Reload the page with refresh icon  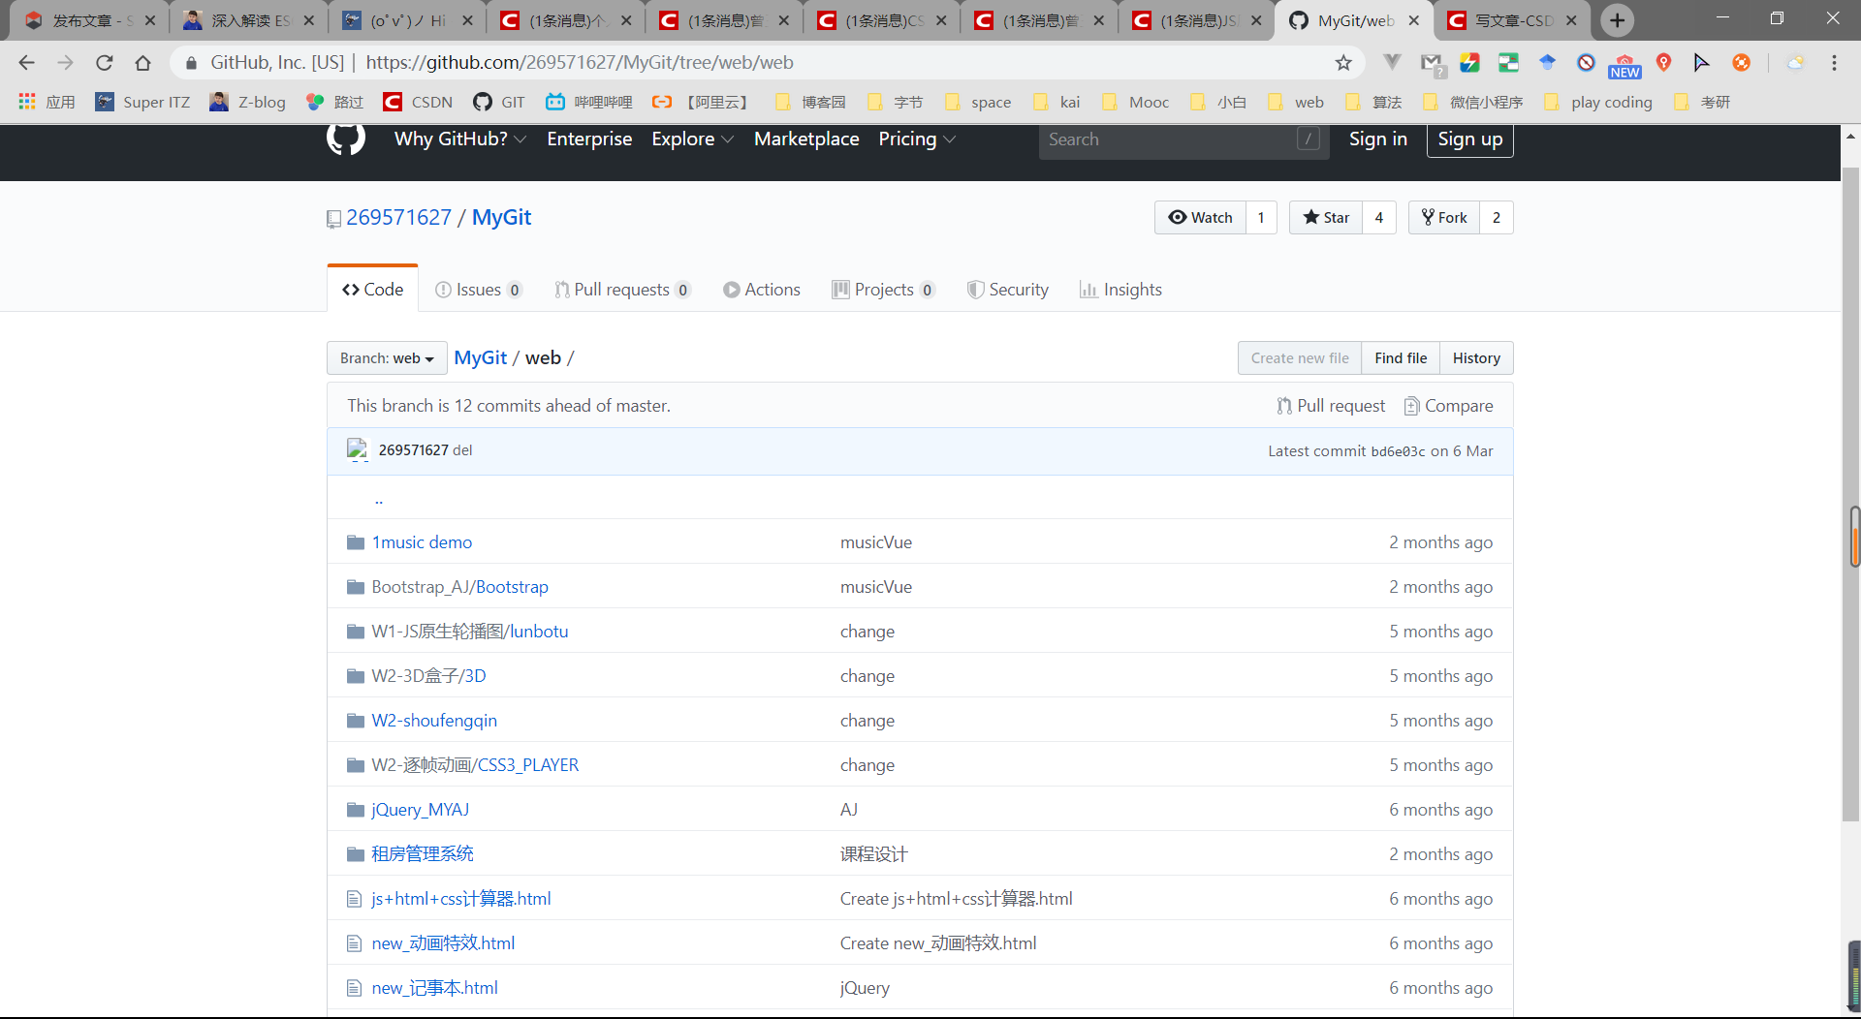tap(104, 63)
